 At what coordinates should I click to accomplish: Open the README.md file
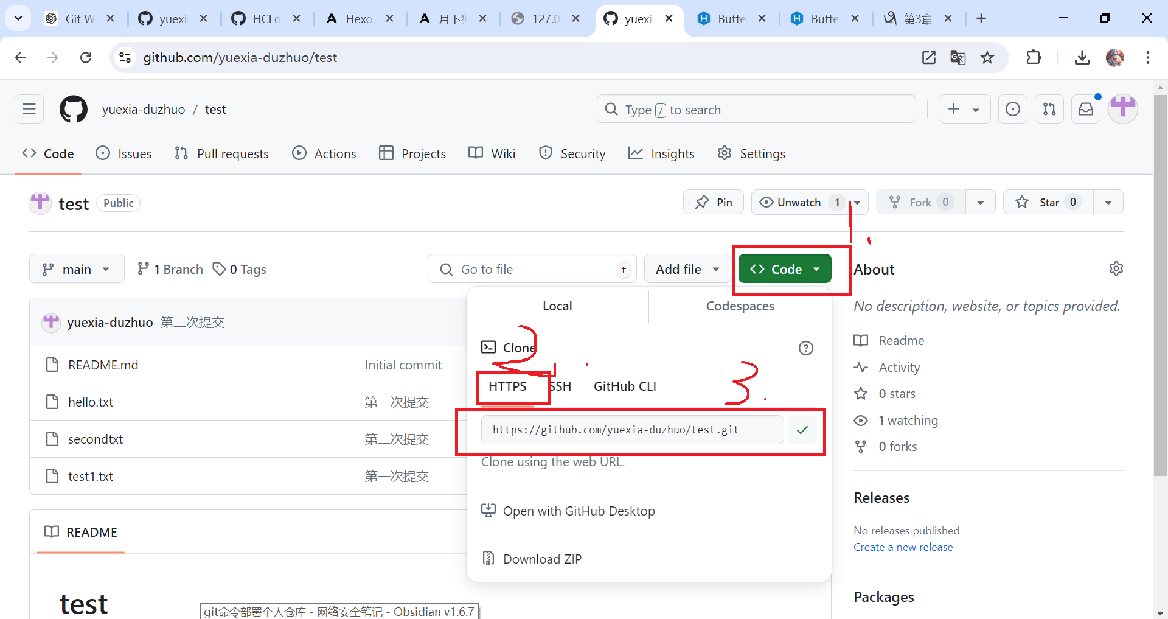coord(103,365)
